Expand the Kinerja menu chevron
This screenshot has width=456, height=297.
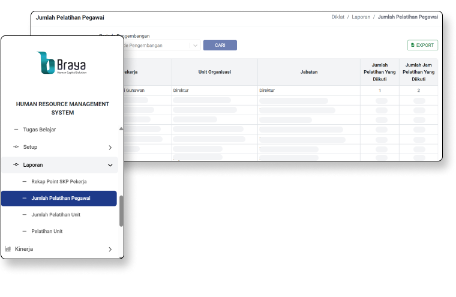[110, 249]
